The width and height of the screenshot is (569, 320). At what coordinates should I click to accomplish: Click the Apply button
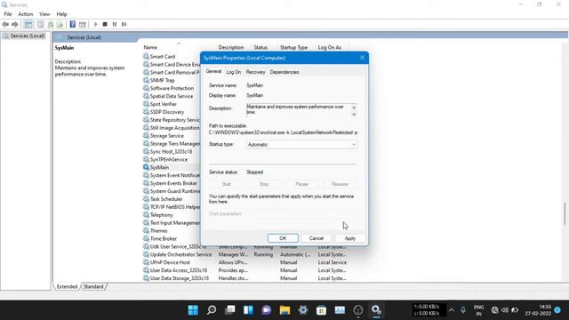pyautogui.click(x=349, y=238)
